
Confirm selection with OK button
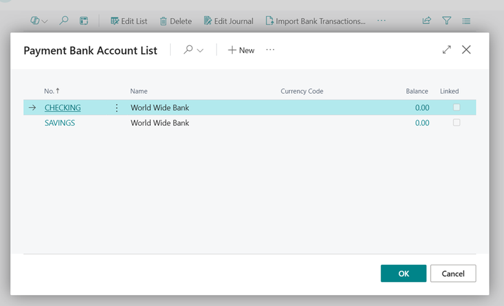pos(403,273)
